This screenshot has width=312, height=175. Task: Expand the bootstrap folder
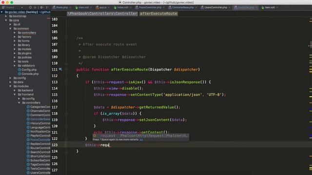[6, 16]
